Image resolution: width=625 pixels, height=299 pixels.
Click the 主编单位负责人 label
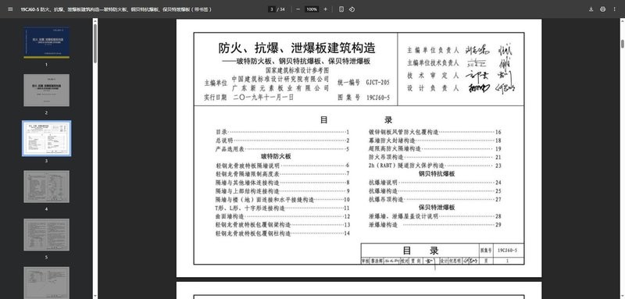433,51
